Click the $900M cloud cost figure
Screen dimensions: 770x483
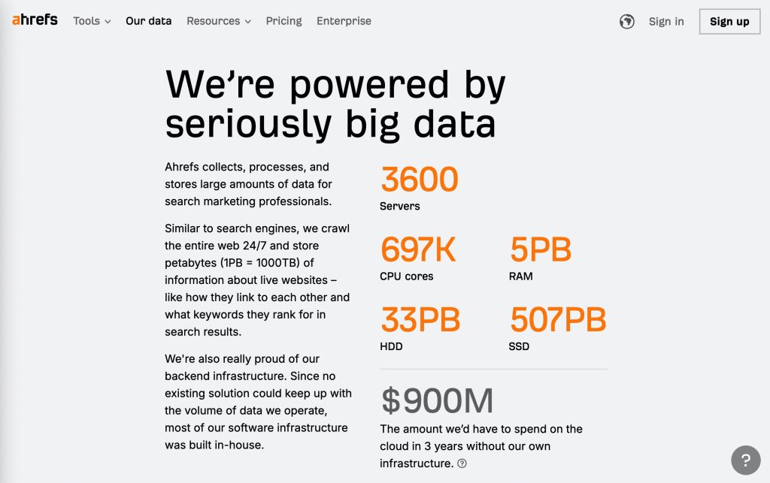pyautogui.click(x=437, y=401)
